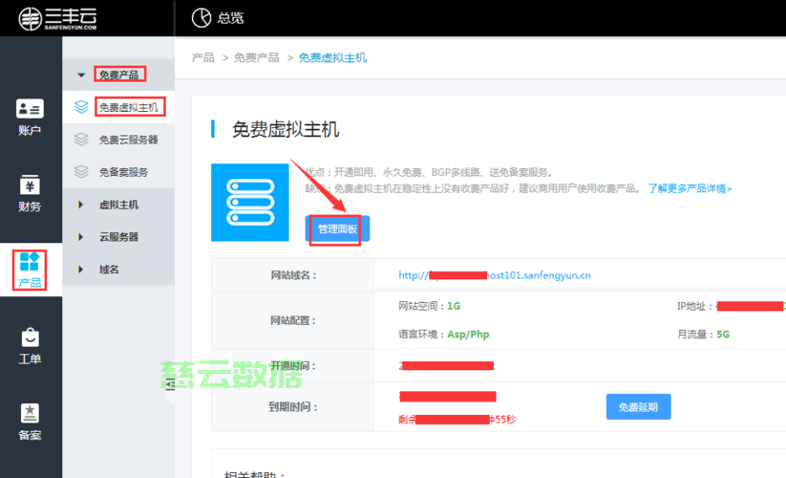
Task: Open the 了解更多产品详情 link
Action: pos(690,188)
